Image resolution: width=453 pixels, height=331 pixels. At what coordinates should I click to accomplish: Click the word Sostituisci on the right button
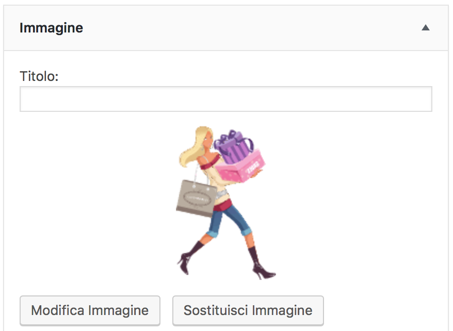point(216,310)
